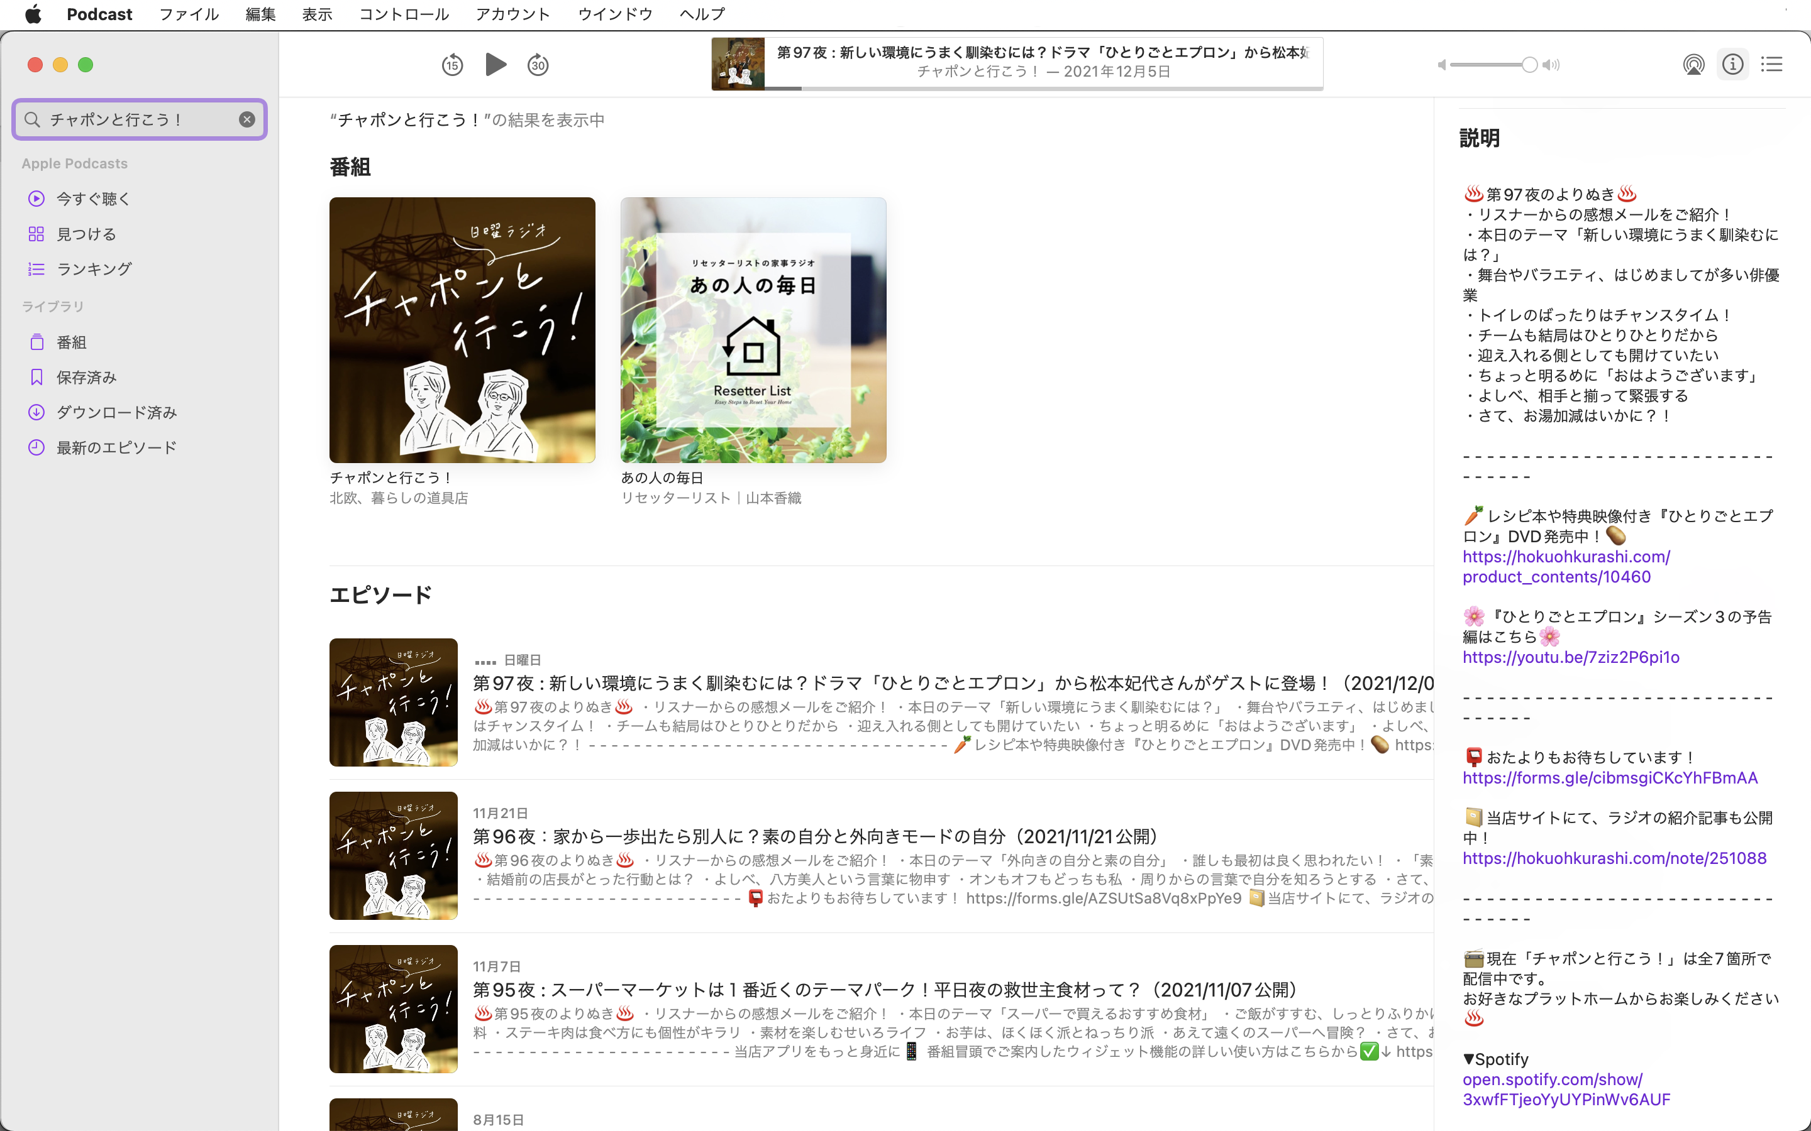
Task: Click the now-playing episode title in player
Action: click(x=1043, y=52)
